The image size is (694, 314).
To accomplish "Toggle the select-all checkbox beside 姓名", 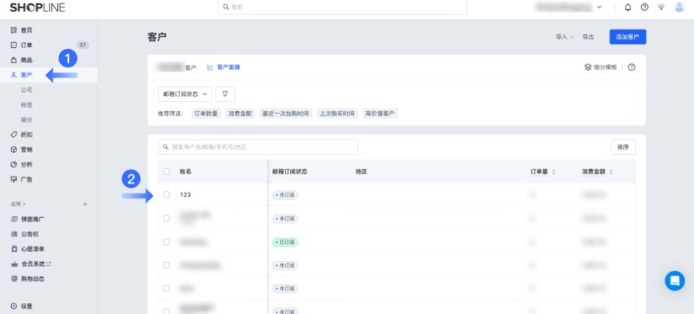I will click(x=166, y=172).
